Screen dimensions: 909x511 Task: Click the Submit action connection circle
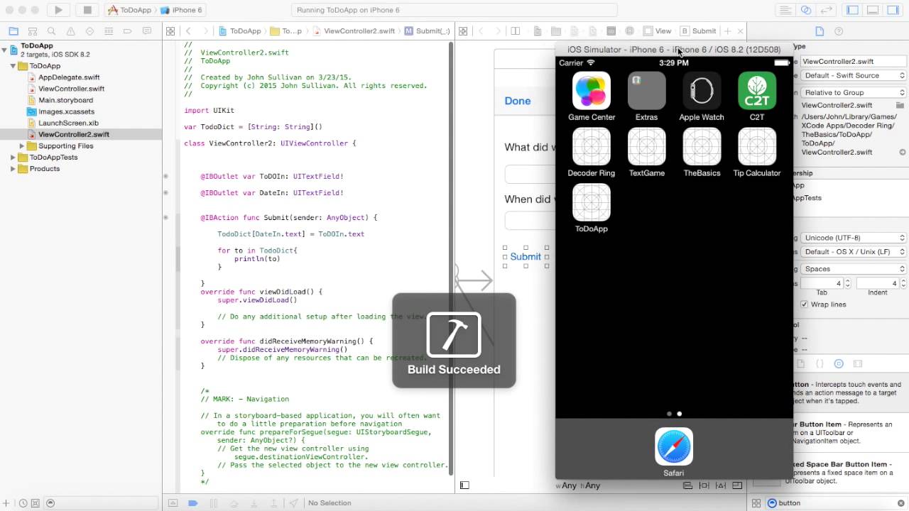165,218
